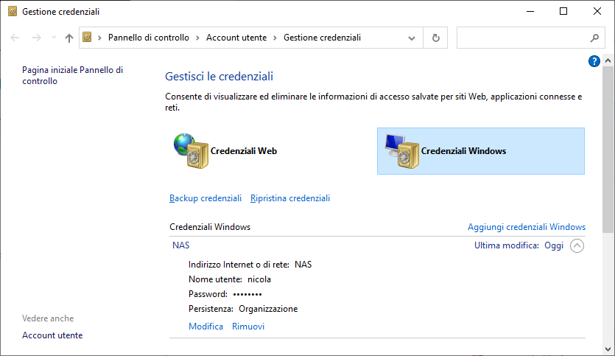Open the blue help question mark icon
615x356 pixels.
pyautogui.click(x=594, y=61)
